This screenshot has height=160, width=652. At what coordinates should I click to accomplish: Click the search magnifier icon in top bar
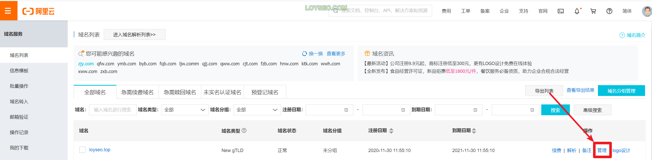pyautogui.click(x=336, y=11)
